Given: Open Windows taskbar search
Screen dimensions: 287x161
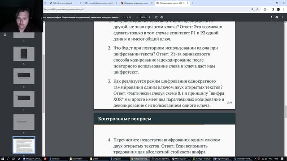Looking at the screenshot, I should (x=8, y=159).
